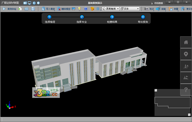The width and height of the screenshot is (192, 122).
Task: Click the back-arrow view button on right panel
Action: pos(186,78)
